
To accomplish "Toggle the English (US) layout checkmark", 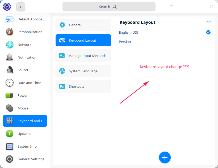I will coord(208,32).
